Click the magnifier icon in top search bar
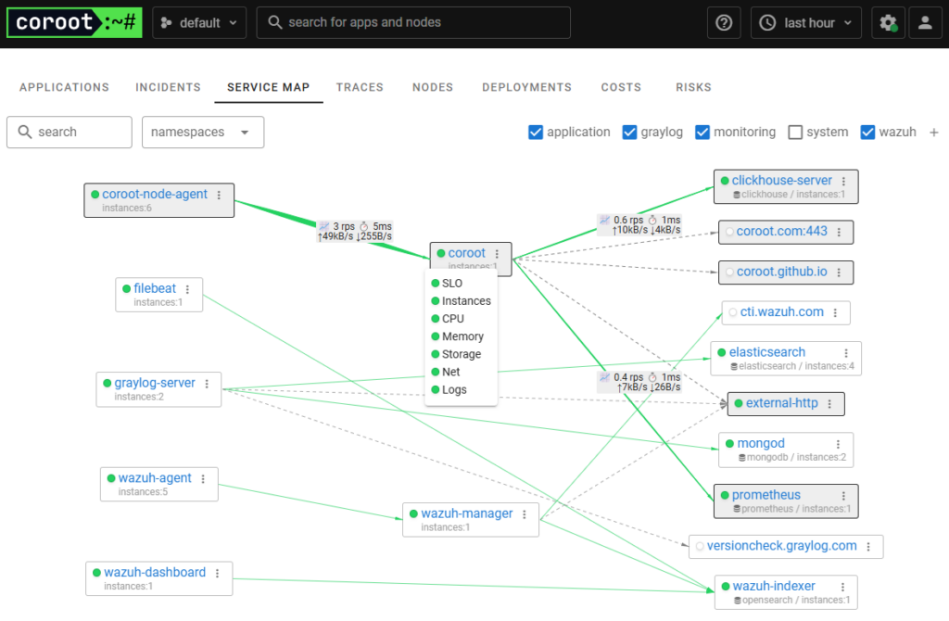 pos(274,22)
